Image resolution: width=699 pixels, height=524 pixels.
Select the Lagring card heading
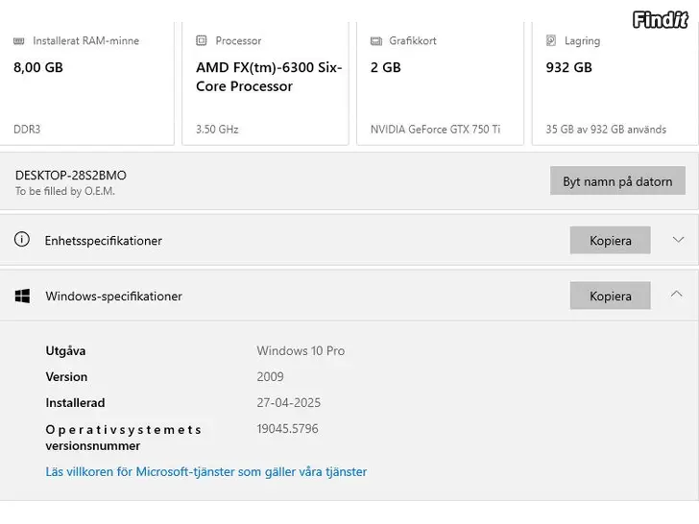coord(582,41)
